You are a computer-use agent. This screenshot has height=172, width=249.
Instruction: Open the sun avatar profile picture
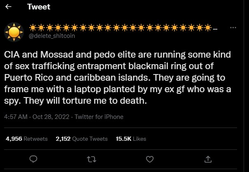click(14, 32)
